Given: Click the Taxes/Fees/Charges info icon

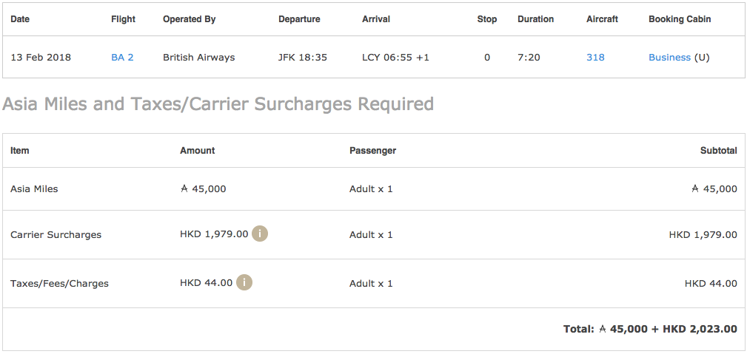Looking at the screenshot, I should [244, 282].
